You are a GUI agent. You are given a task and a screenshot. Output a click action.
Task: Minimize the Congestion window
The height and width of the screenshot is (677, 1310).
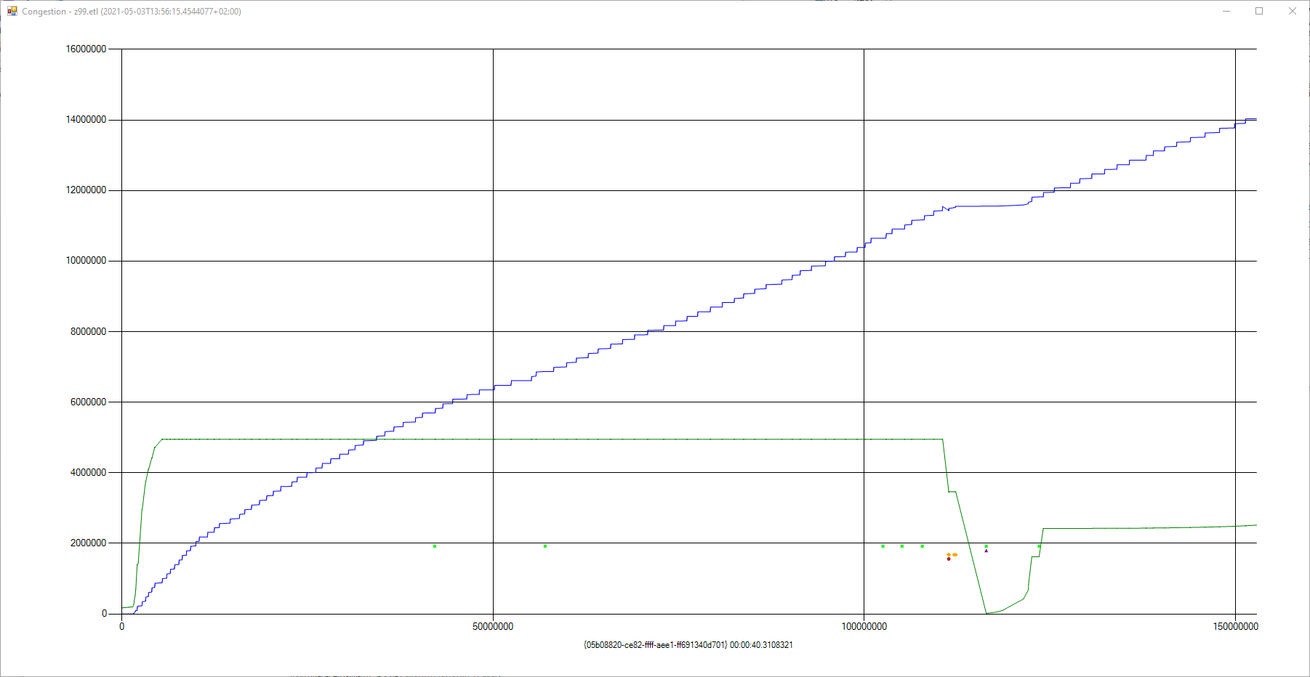1226,11
